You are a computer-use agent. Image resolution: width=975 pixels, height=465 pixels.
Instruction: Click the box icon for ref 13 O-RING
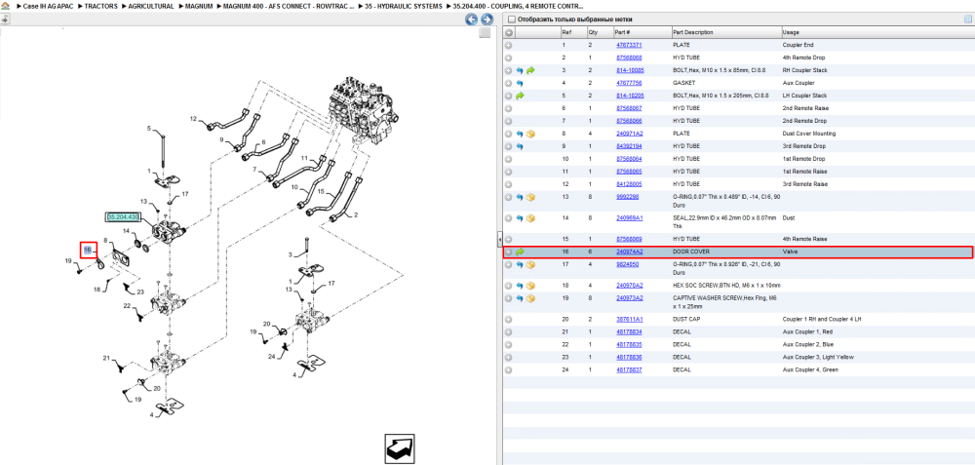point(530,197)
